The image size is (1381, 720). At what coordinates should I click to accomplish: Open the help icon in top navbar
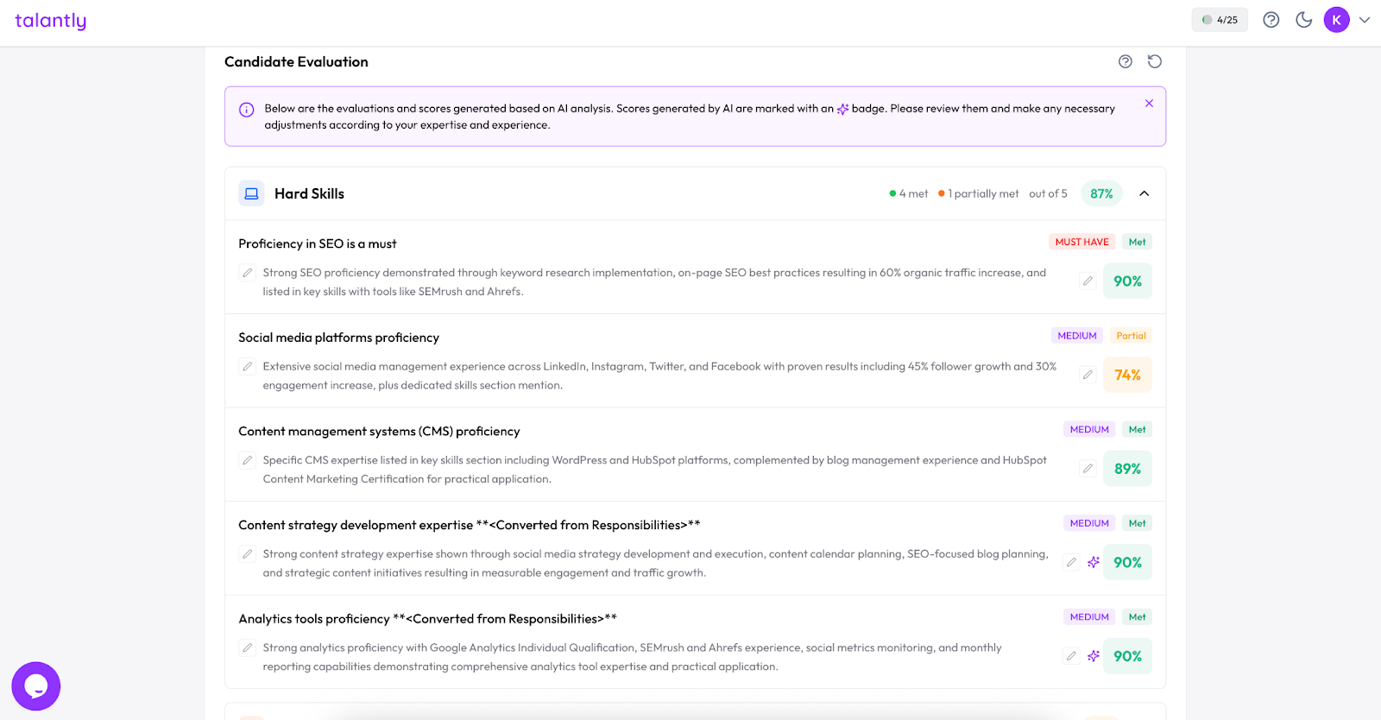pos(1271,20)
